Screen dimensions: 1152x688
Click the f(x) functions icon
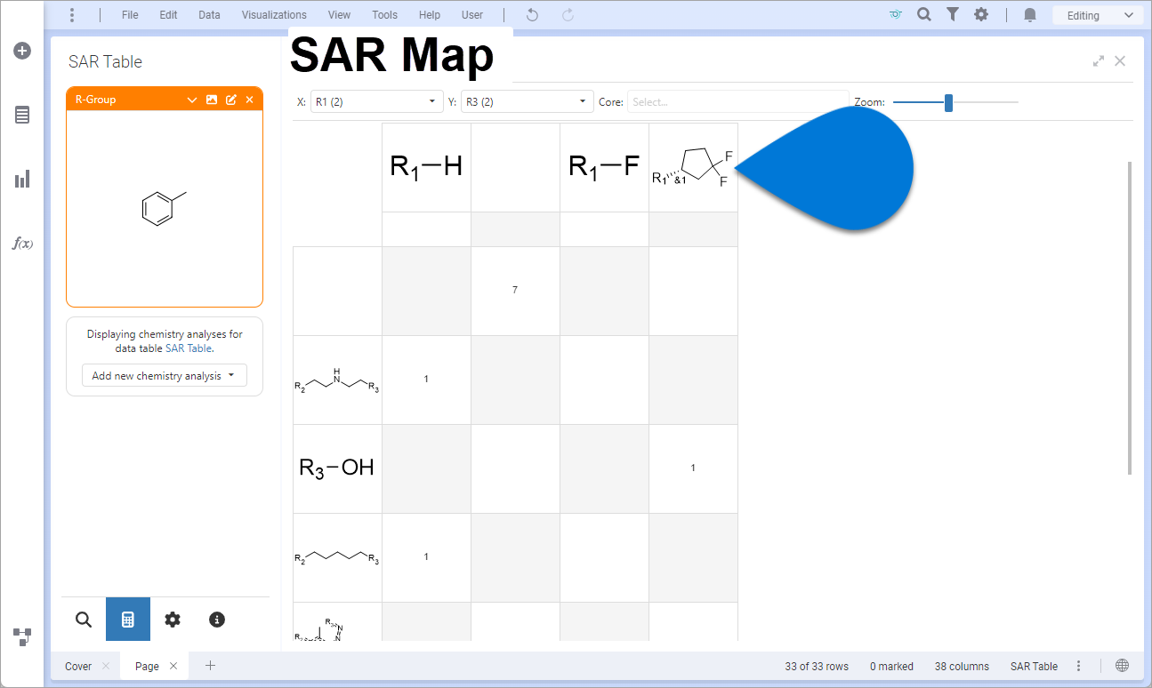22,243
